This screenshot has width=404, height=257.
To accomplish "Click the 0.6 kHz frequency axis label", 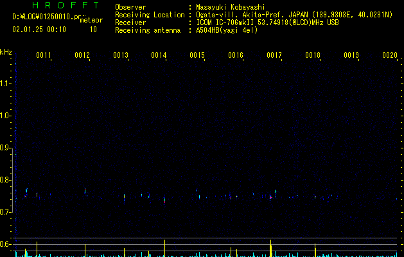I will (x=5, y=244).
